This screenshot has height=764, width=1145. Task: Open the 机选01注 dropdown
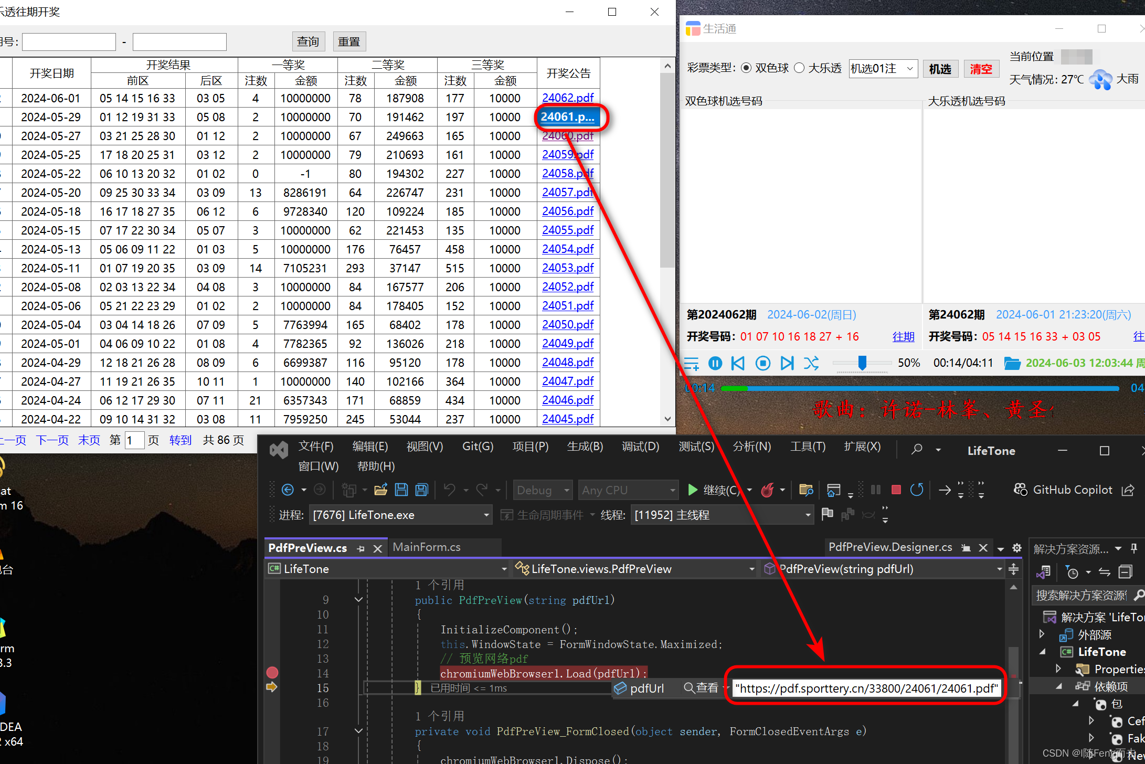pyautogui.click(x=883, y=69)
